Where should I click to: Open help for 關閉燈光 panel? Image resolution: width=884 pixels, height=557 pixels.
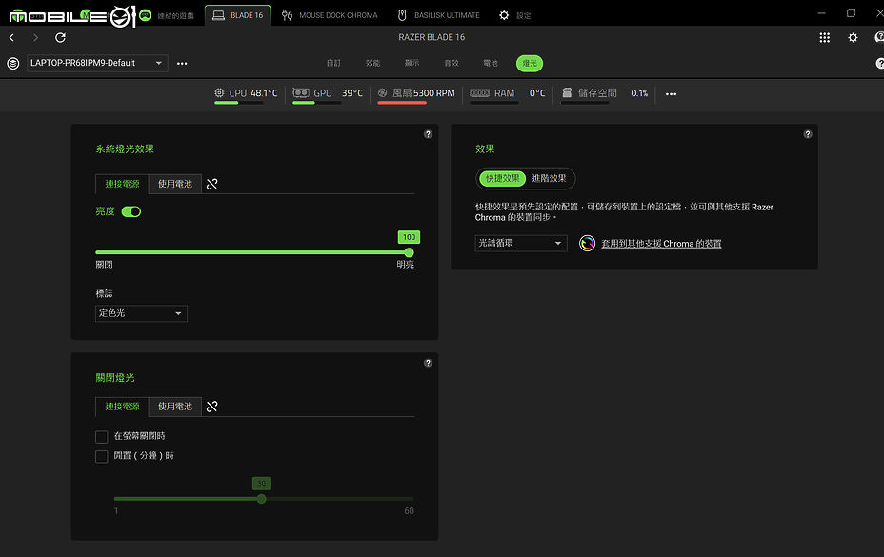pos(428,363)
